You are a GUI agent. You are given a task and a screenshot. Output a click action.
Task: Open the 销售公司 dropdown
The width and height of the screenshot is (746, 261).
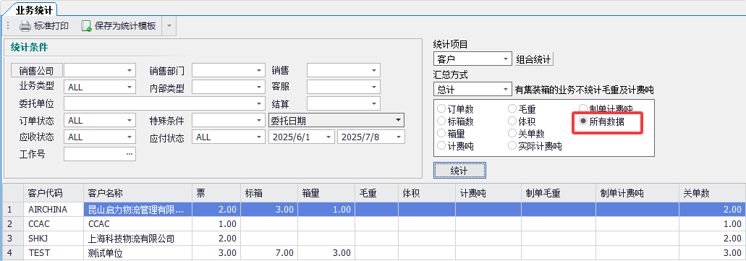pyautogui.click(x=130, y=71)
